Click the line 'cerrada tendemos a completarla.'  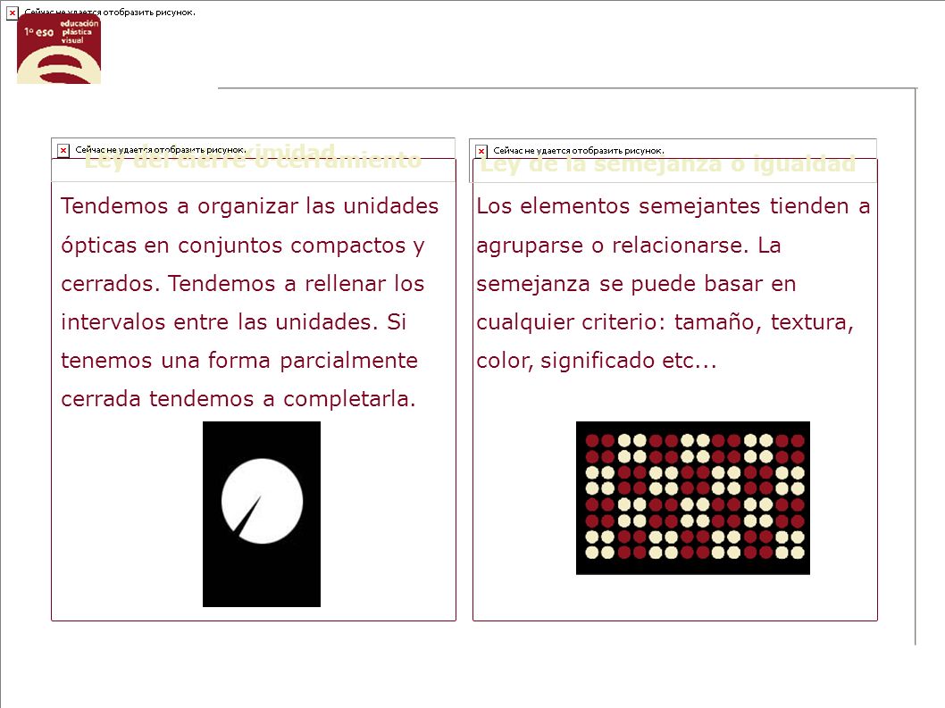(x=238, y=399)
